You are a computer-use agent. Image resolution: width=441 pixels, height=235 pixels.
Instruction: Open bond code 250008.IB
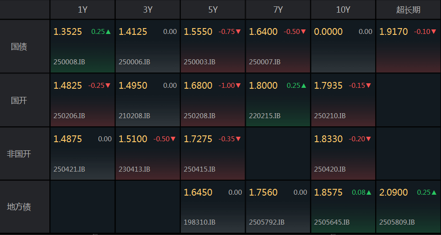(x=69, y=62)
